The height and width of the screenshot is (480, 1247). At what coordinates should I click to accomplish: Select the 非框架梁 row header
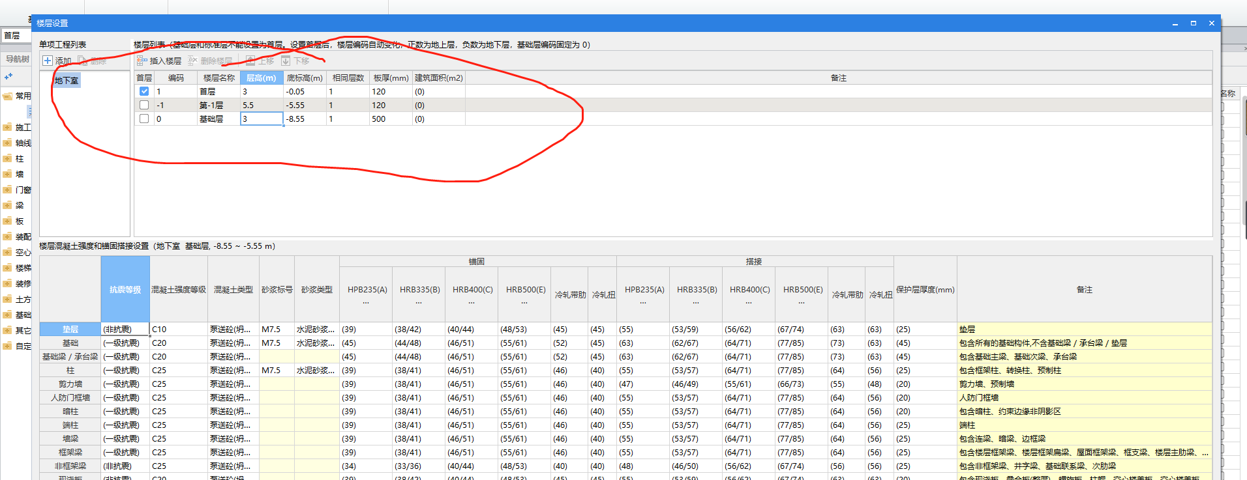70,466
